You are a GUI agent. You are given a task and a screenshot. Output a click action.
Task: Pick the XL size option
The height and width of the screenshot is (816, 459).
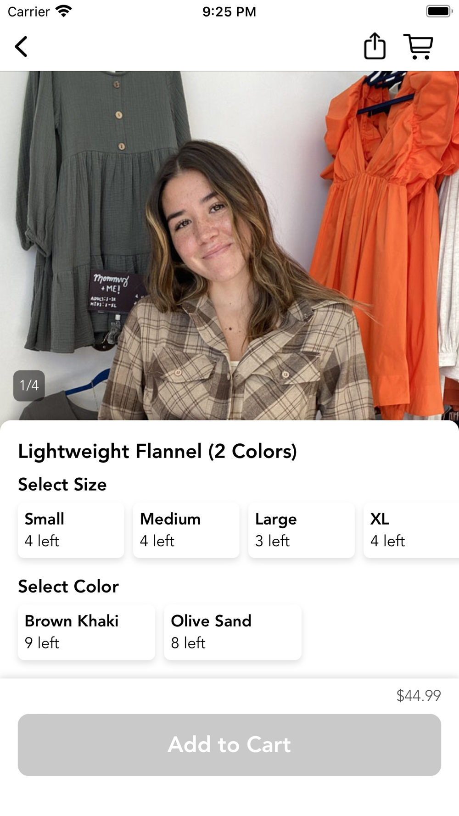point(411,530)
